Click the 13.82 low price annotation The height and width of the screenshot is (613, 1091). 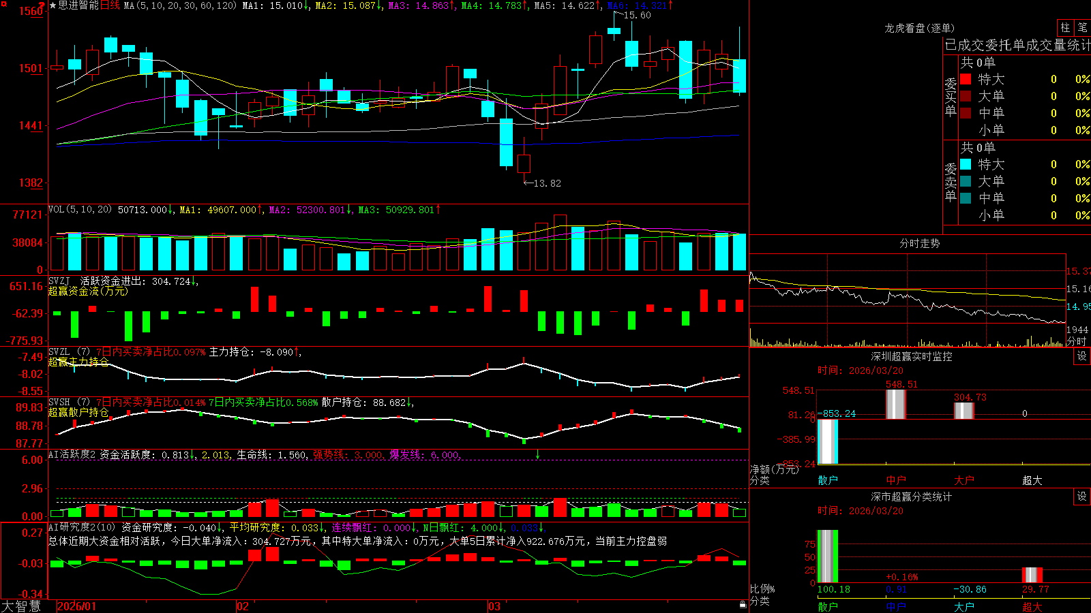547,183
